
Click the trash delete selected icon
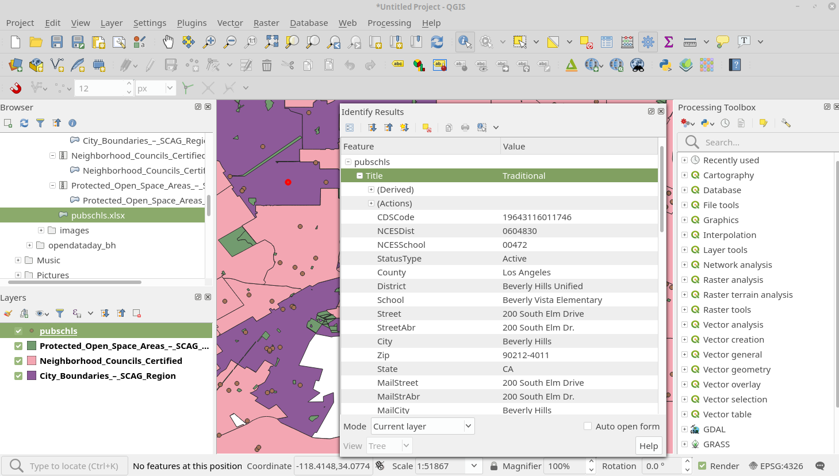pos(267,65)
